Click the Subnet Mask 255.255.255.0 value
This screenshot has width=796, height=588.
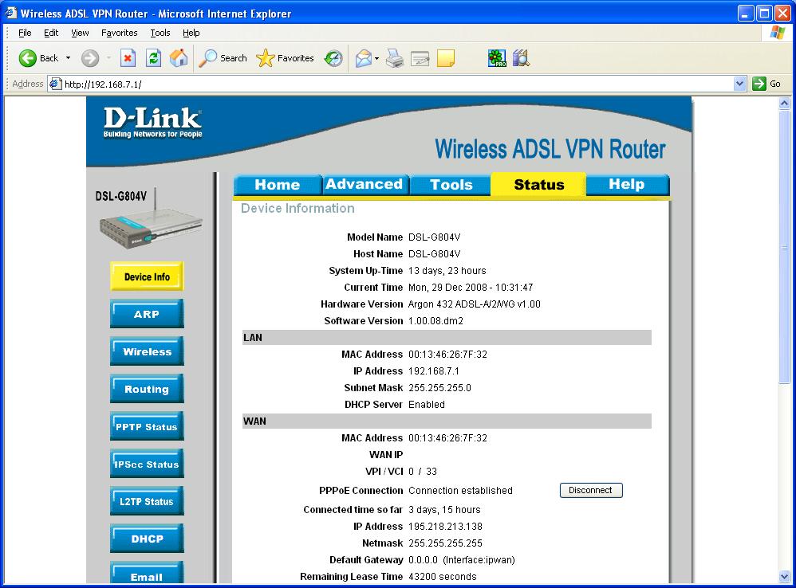coord(439,387)
